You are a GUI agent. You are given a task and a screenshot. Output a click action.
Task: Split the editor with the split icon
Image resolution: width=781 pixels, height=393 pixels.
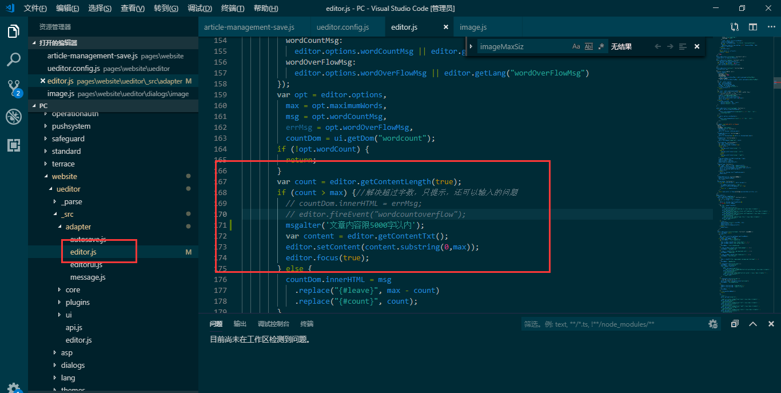pyautogui.click(x=753, y=27)
